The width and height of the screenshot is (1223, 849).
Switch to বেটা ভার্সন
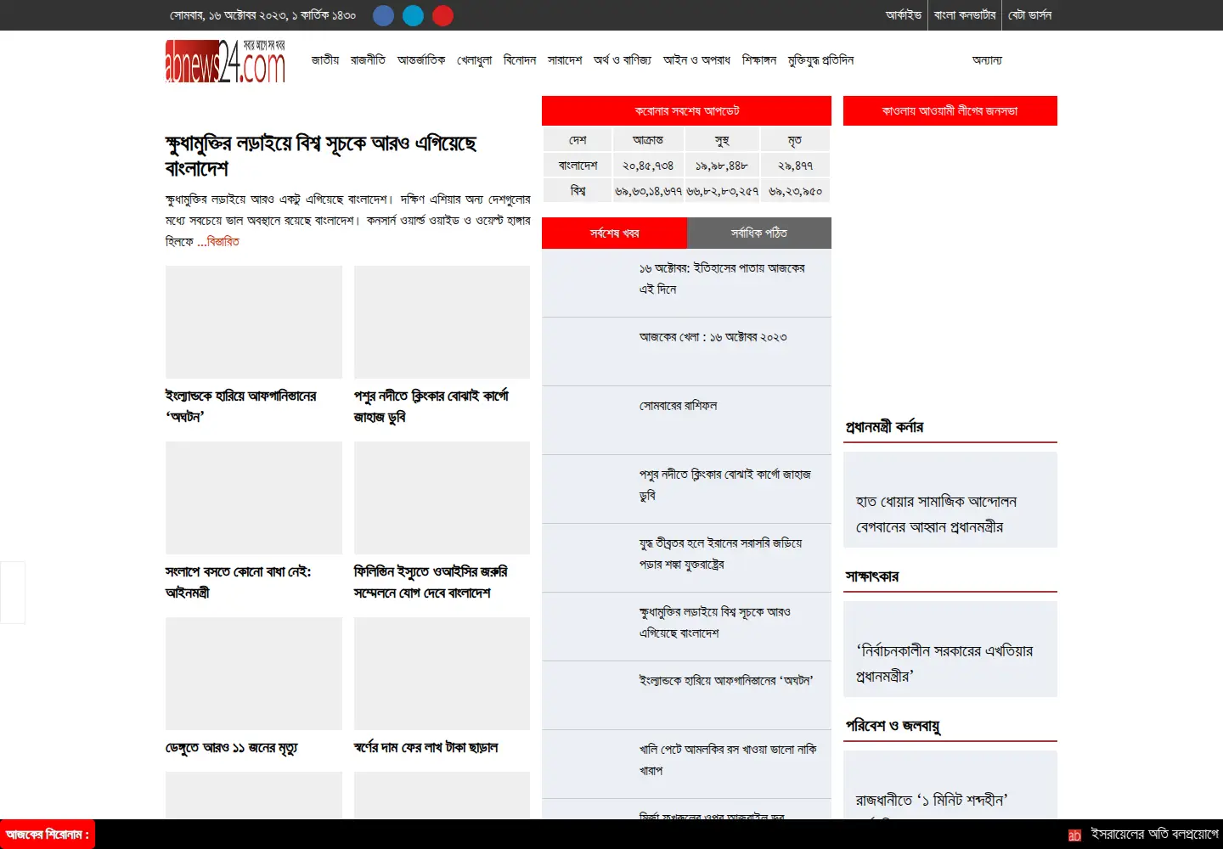coord(1029,15)
